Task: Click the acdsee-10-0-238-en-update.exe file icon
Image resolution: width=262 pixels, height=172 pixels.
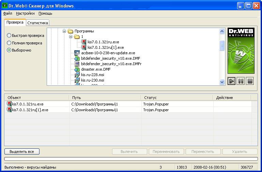Action: click(x=77, y=53)
